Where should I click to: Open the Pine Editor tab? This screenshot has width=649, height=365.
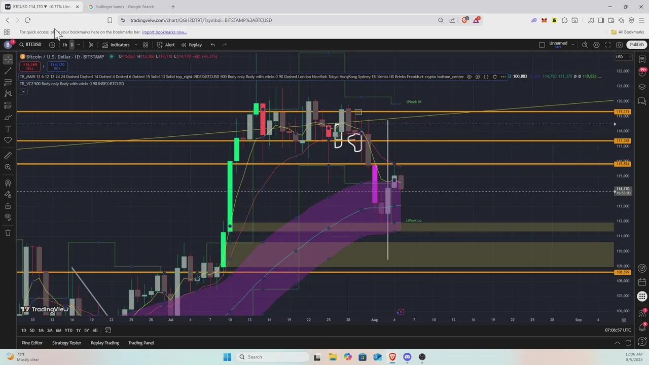tap(32, 343)
